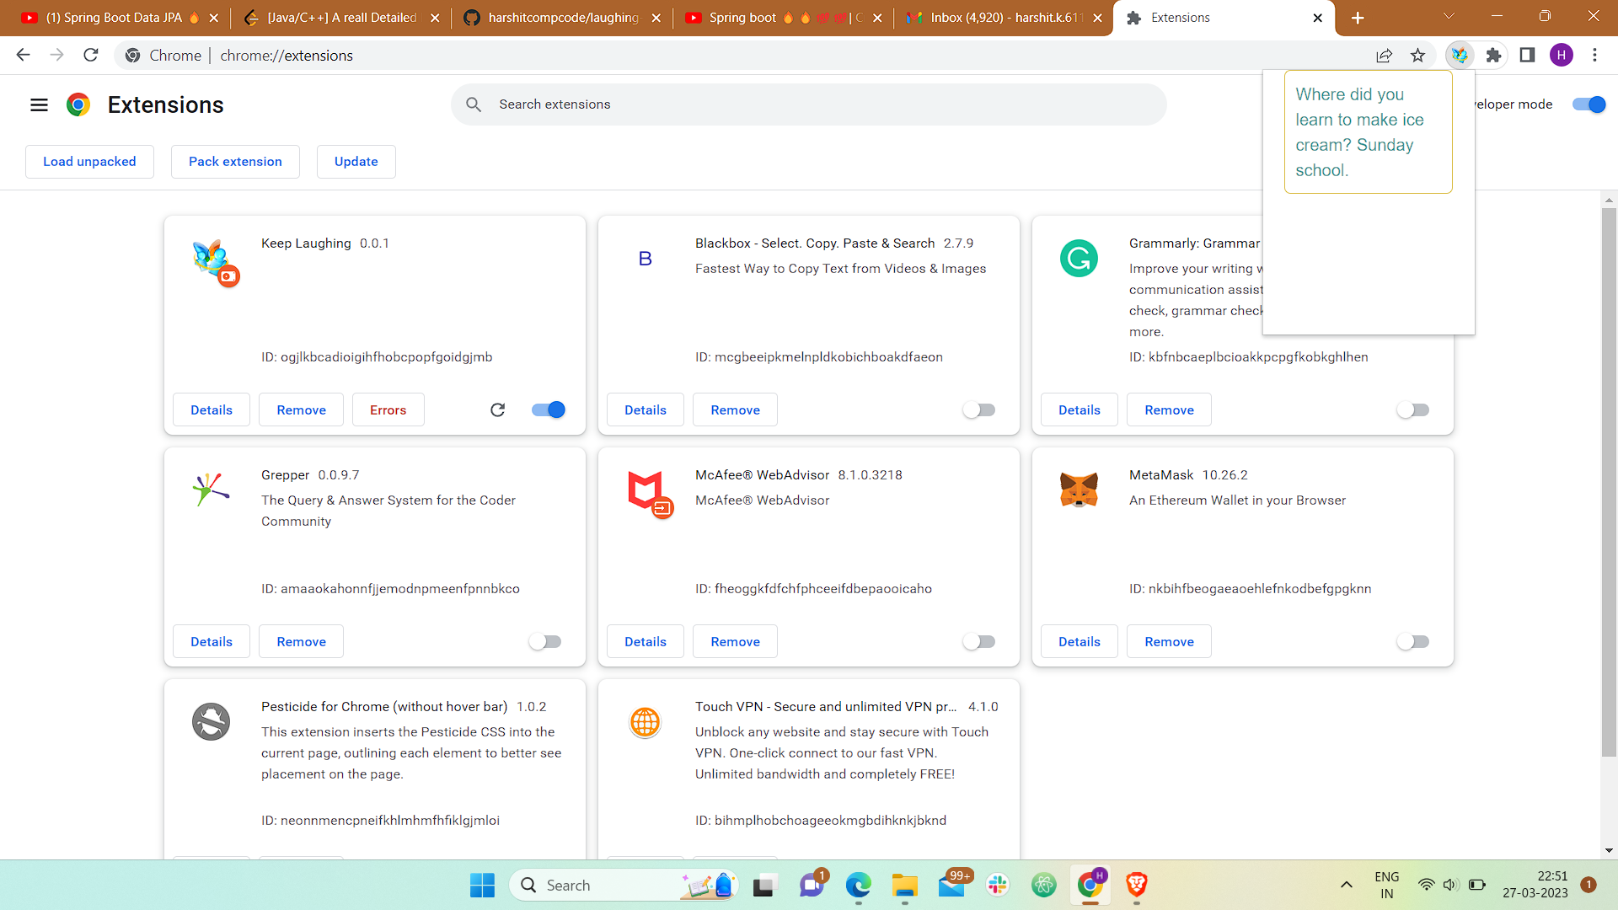Image resolution: width=1618 pixels, height=910 pixels.
Task: View Errors for Keep Laughing extension
Action: (388, 409)
